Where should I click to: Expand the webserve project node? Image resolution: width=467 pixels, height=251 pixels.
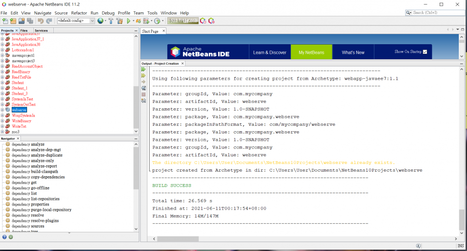tap(2, 110)
